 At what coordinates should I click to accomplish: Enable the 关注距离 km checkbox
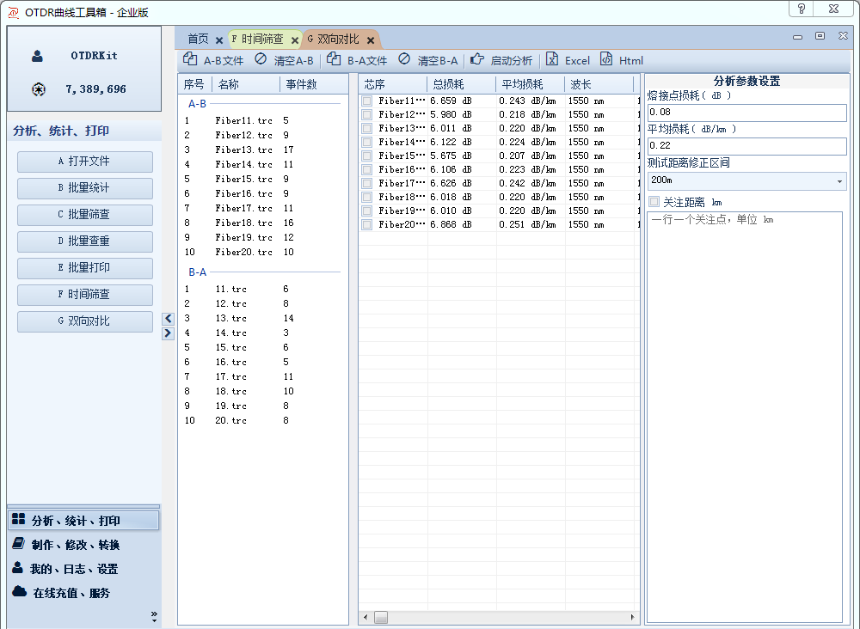pyautogui.click(x=654, y=202)
